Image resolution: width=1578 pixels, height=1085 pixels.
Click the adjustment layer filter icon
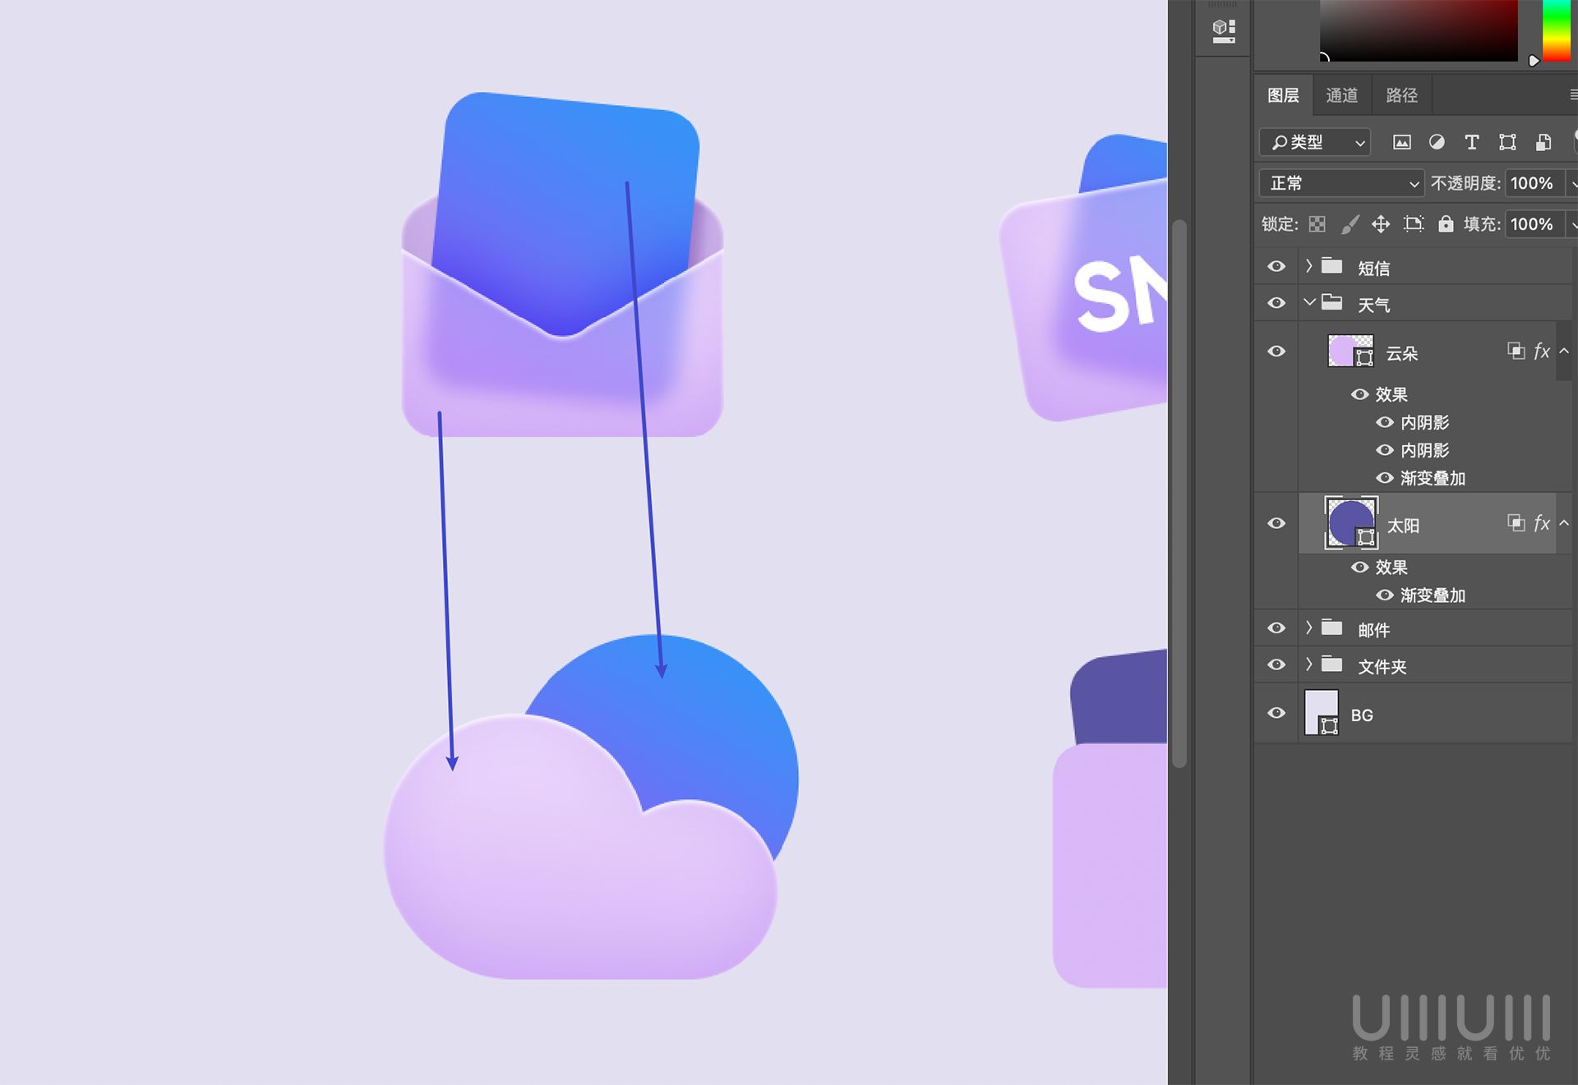[1437, 143]
